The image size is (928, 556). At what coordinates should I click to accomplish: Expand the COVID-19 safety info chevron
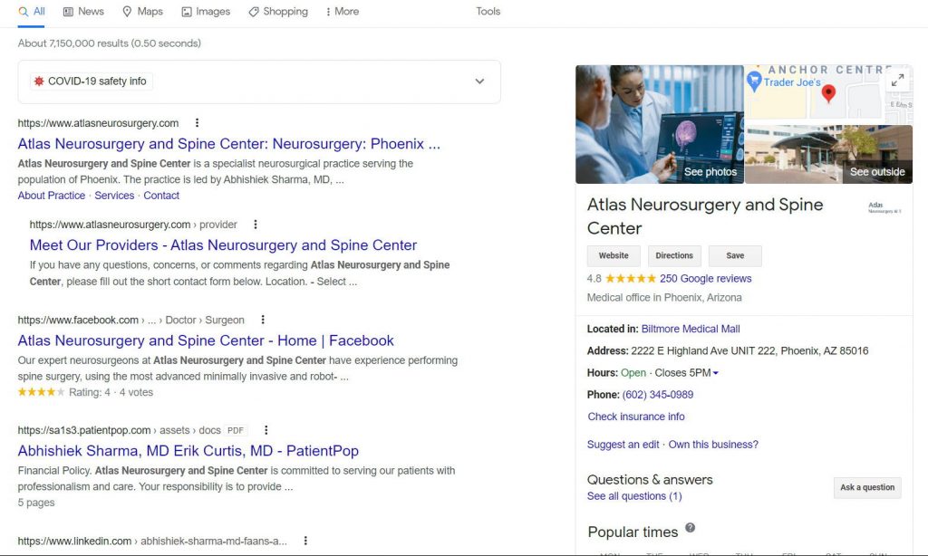(479, 81)
